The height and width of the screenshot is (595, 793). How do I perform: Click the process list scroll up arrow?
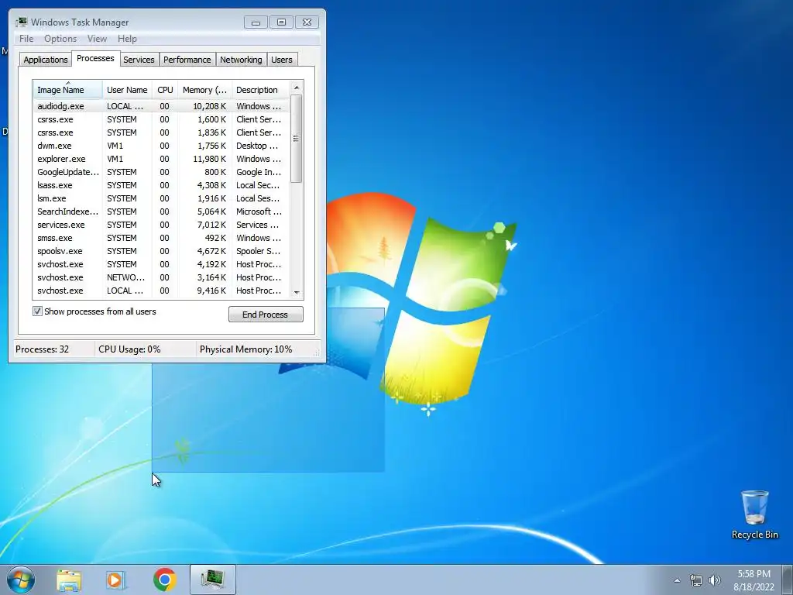click(297, 88)
